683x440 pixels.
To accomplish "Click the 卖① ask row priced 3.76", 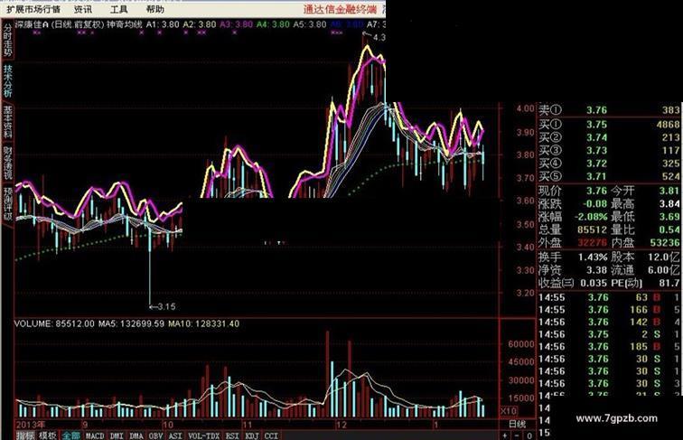I will point(609,110).
